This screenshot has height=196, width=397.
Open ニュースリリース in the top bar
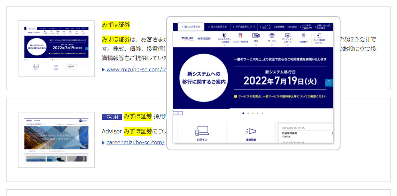coord(265,27)
